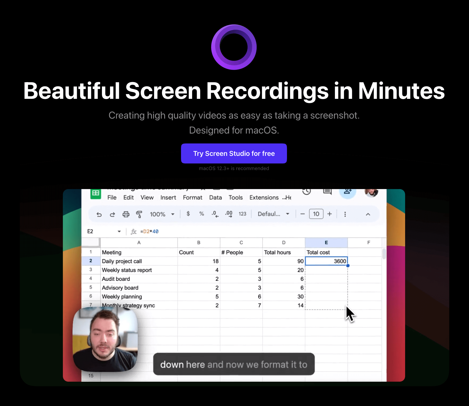Viewport: 469px width, 406px height.
Task: Click the "Weekly status report" cell
Action: (139, 270)
